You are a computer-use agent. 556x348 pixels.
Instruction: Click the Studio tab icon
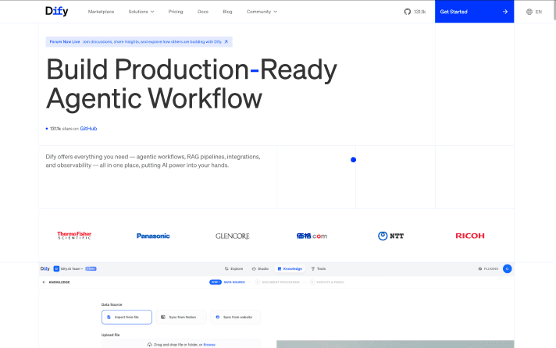tap(254, 268)
